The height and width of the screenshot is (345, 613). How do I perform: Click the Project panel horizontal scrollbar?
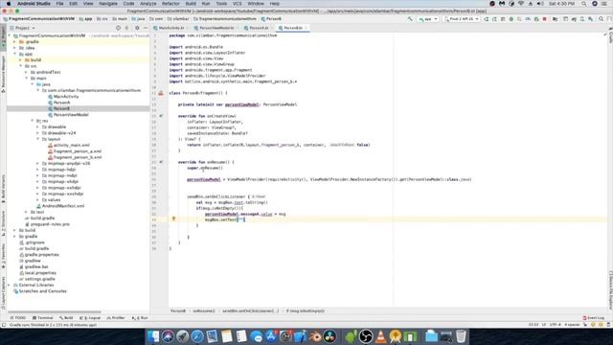[55, 312]
